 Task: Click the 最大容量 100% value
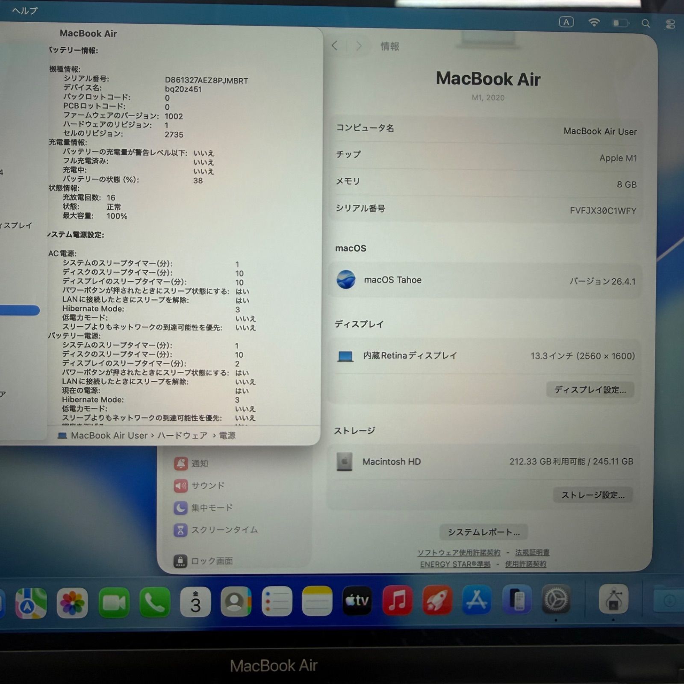click(x=117, y=216)
